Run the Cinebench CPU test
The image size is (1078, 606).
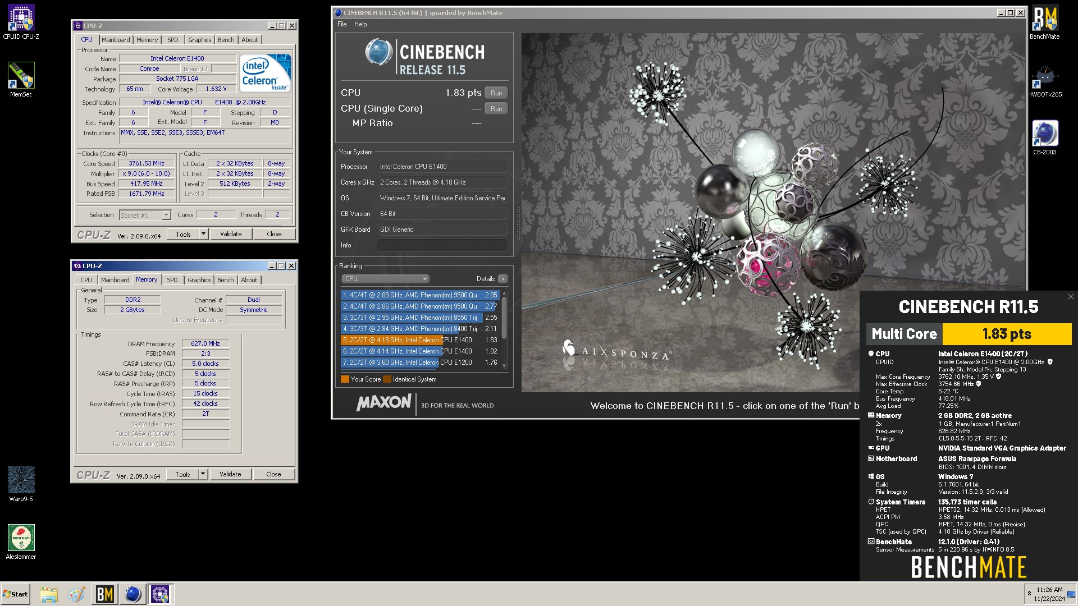coord(496,93)
